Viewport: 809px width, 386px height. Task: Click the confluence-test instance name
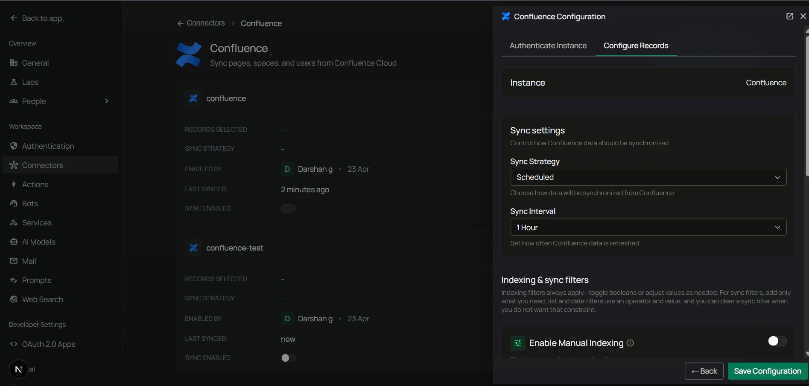pos(235,248)
